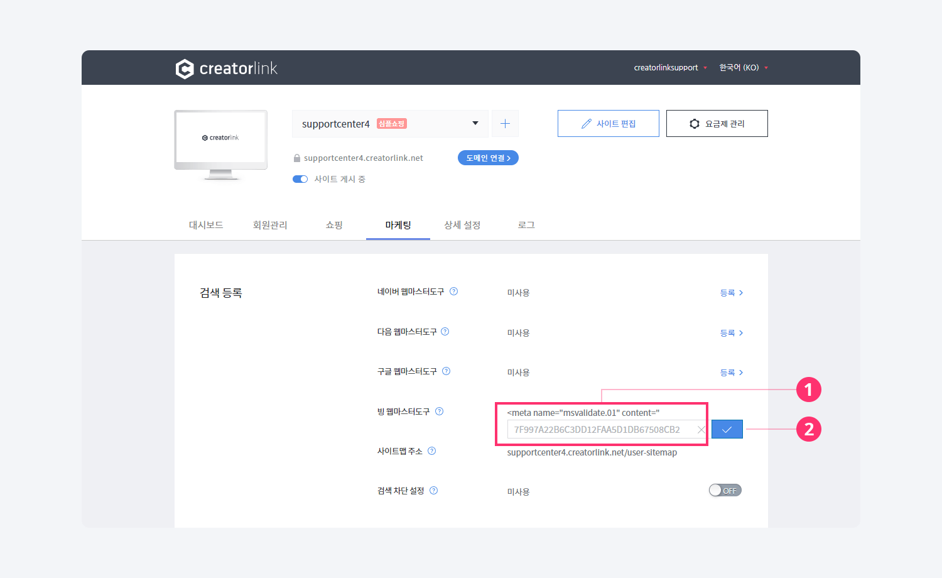Image resolution: width=942 pixels, height=578 pixels.
Task: Switch to the 대시보드 tab
Action: (206, 225)
